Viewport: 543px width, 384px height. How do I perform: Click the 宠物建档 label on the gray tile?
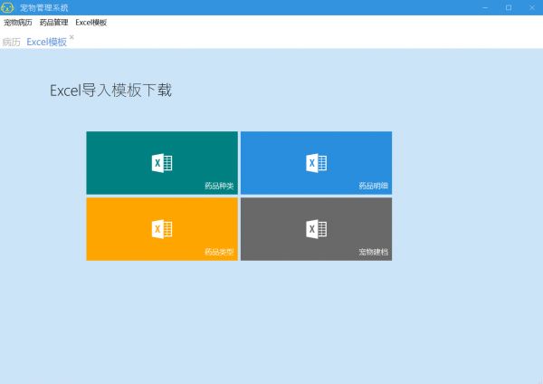point(373,252)
